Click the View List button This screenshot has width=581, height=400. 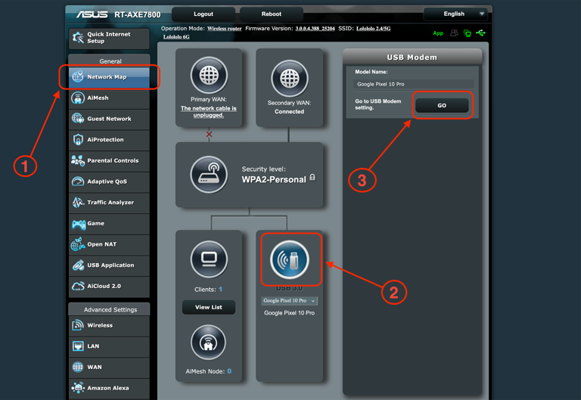[x=209, y=308]
